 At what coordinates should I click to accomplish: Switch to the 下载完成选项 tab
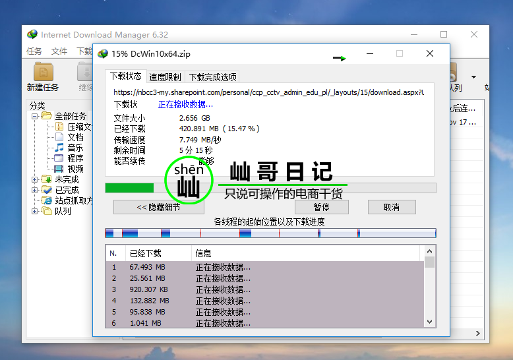pos(213,77)
